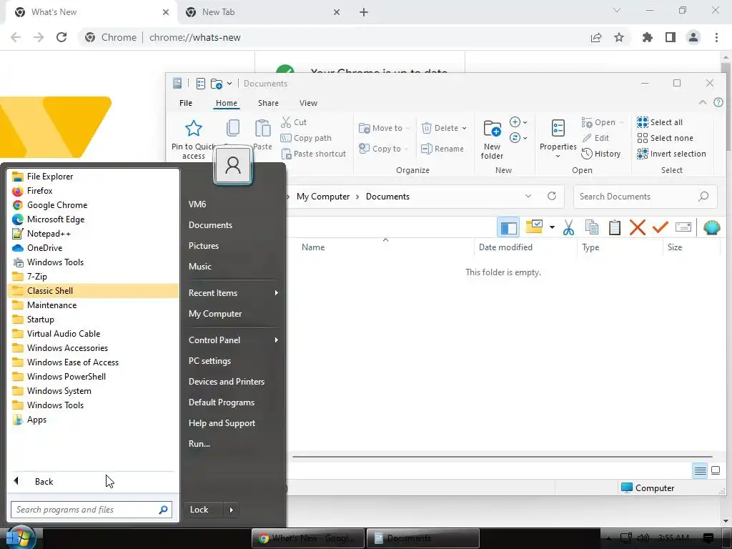732x549 pixels.
Task: Open Chrome tab search dropdown
Action: pos(617,10)
